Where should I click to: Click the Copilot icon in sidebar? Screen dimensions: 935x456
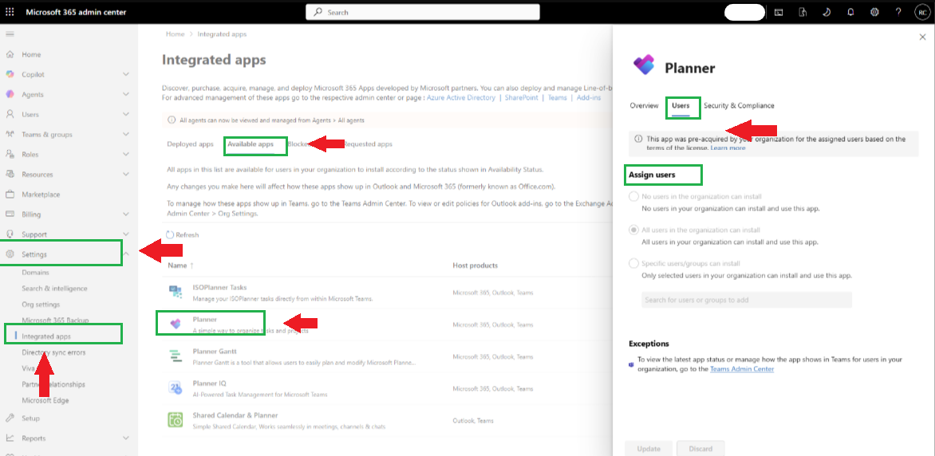10,74
